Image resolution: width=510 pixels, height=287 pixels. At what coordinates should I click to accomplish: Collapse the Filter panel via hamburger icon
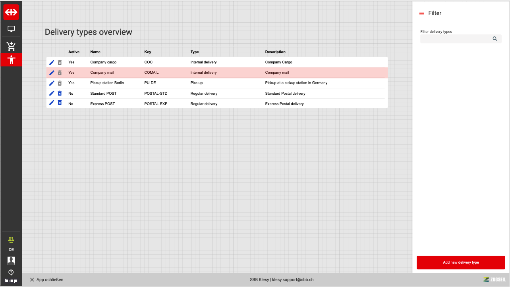click(x=422, y=13)
